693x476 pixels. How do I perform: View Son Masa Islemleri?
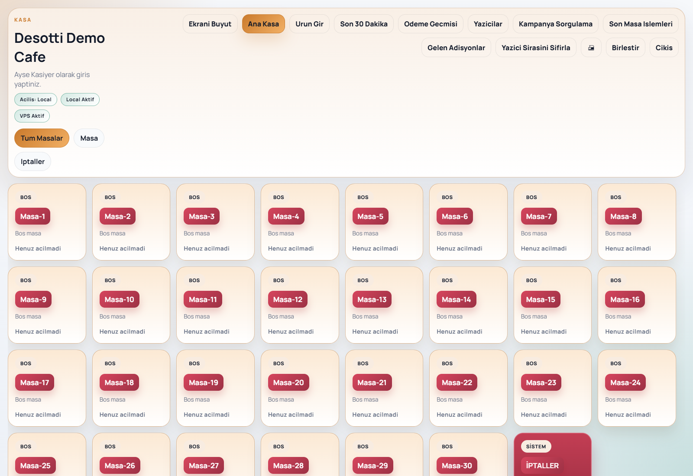point(641,24)
